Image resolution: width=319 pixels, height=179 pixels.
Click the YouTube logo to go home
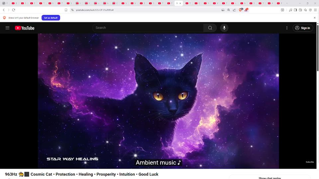point(25,28)
